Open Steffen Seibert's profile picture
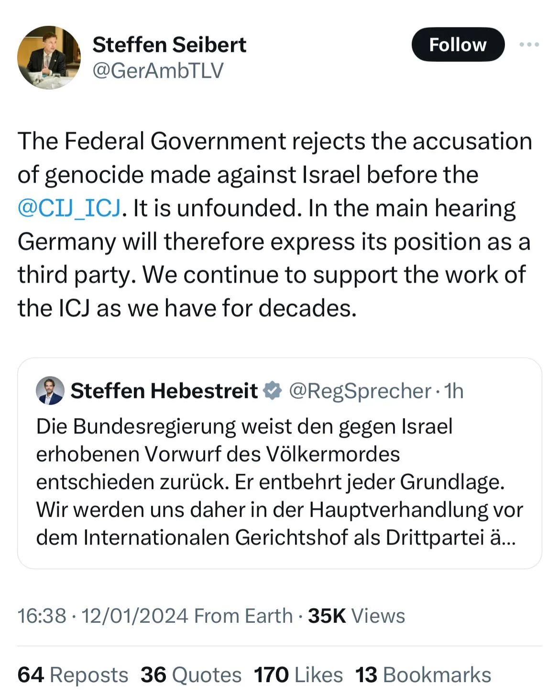The height and width of the screenshot is (696, 559). coord(49,57)
